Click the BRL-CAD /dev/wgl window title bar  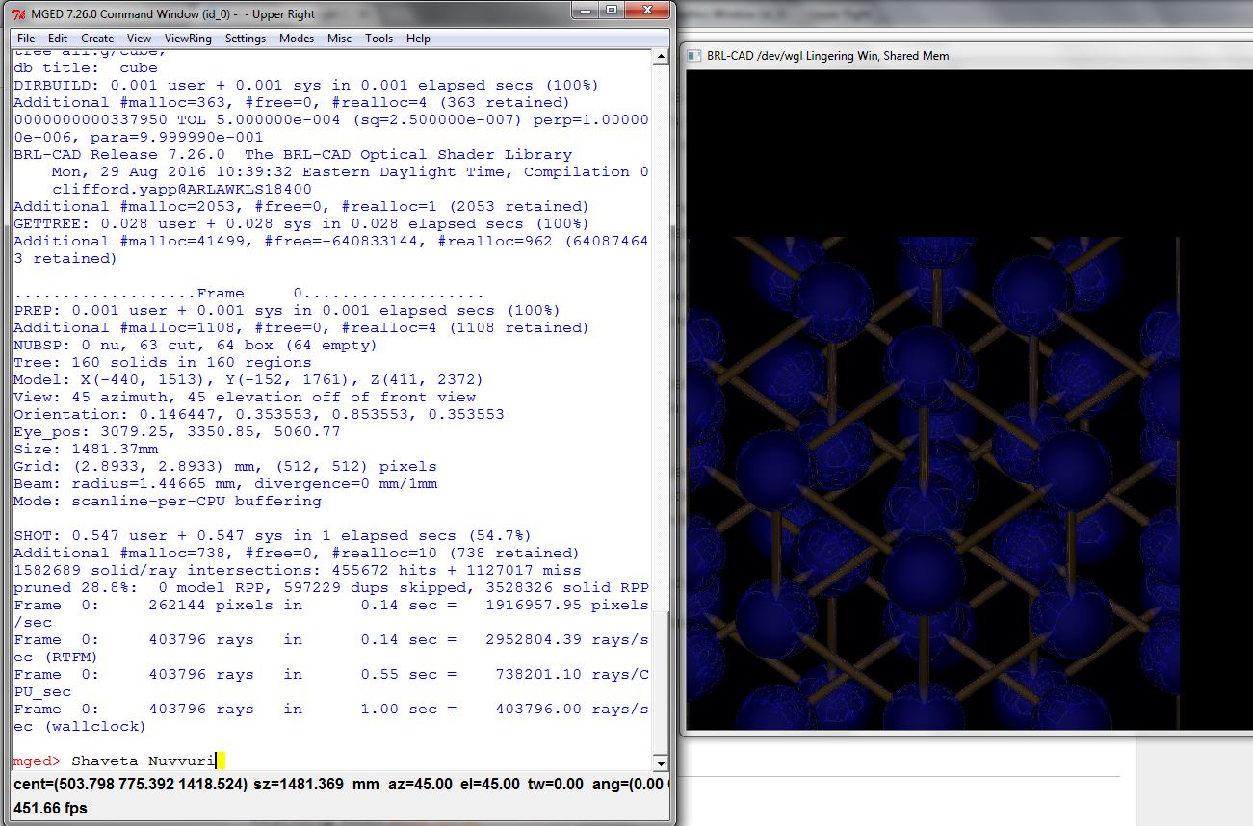tap(968, 56)
